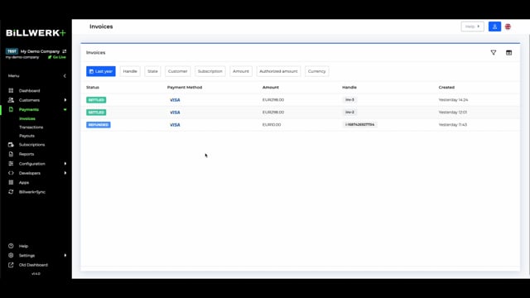The width and height of the screenshot is (530, 298).
Task: Click the Dashboard sidebar icon
Action: click(11, 90)
